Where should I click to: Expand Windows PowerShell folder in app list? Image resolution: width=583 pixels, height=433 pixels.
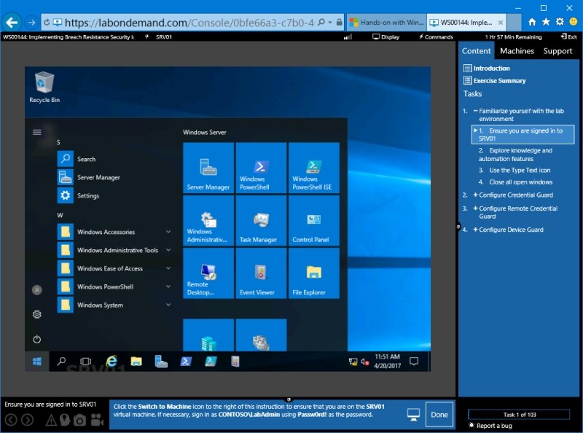[114, 286]
